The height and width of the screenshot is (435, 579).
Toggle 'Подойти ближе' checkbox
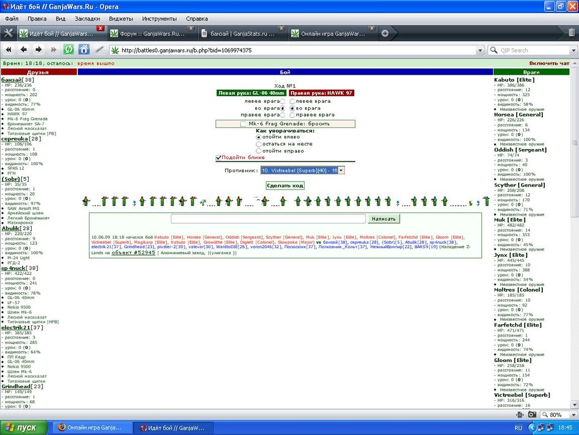pyautogui.click(x=219, y=158)
